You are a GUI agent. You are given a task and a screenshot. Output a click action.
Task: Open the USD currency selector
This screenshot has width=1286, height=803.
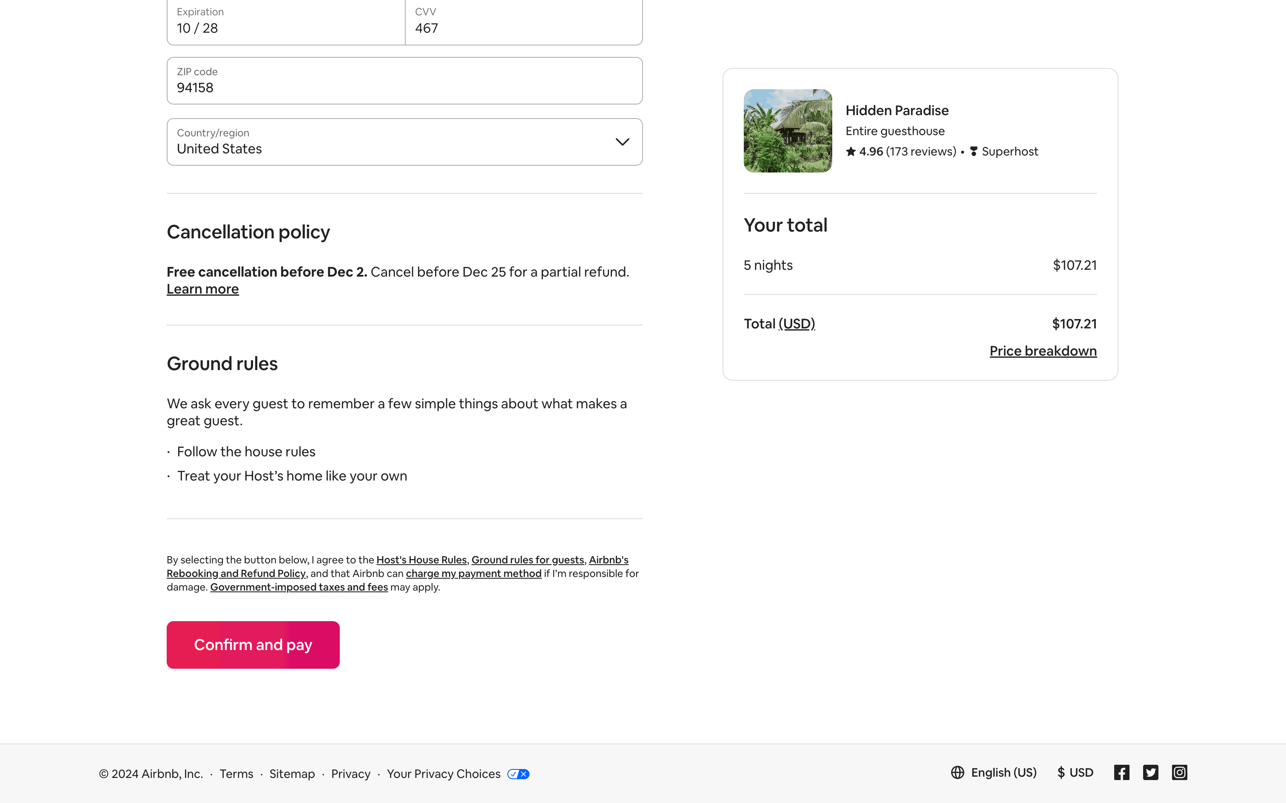pos(1075,773)
